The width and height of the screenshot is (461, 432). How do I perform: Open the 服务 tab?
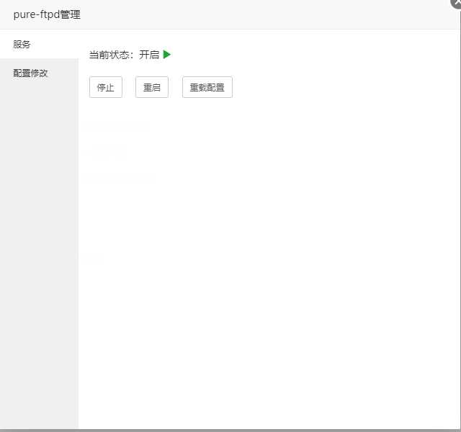(x=39, y=45)
